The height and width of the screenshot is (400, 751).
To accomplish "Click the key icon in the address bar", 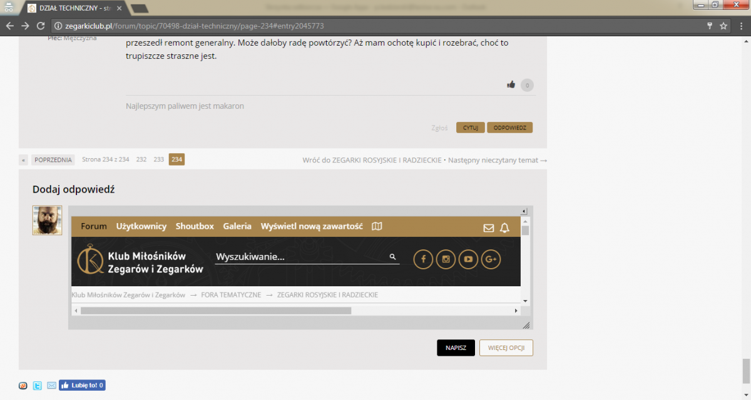I will point(709,26).
